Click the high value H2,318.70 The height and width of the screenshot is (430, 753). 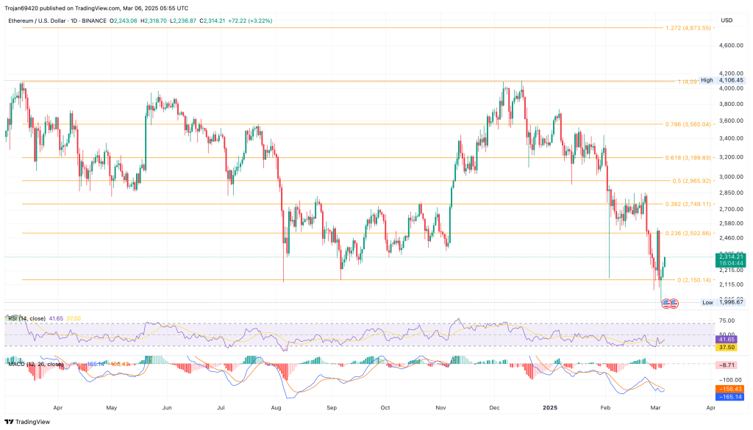click(154, 21)
